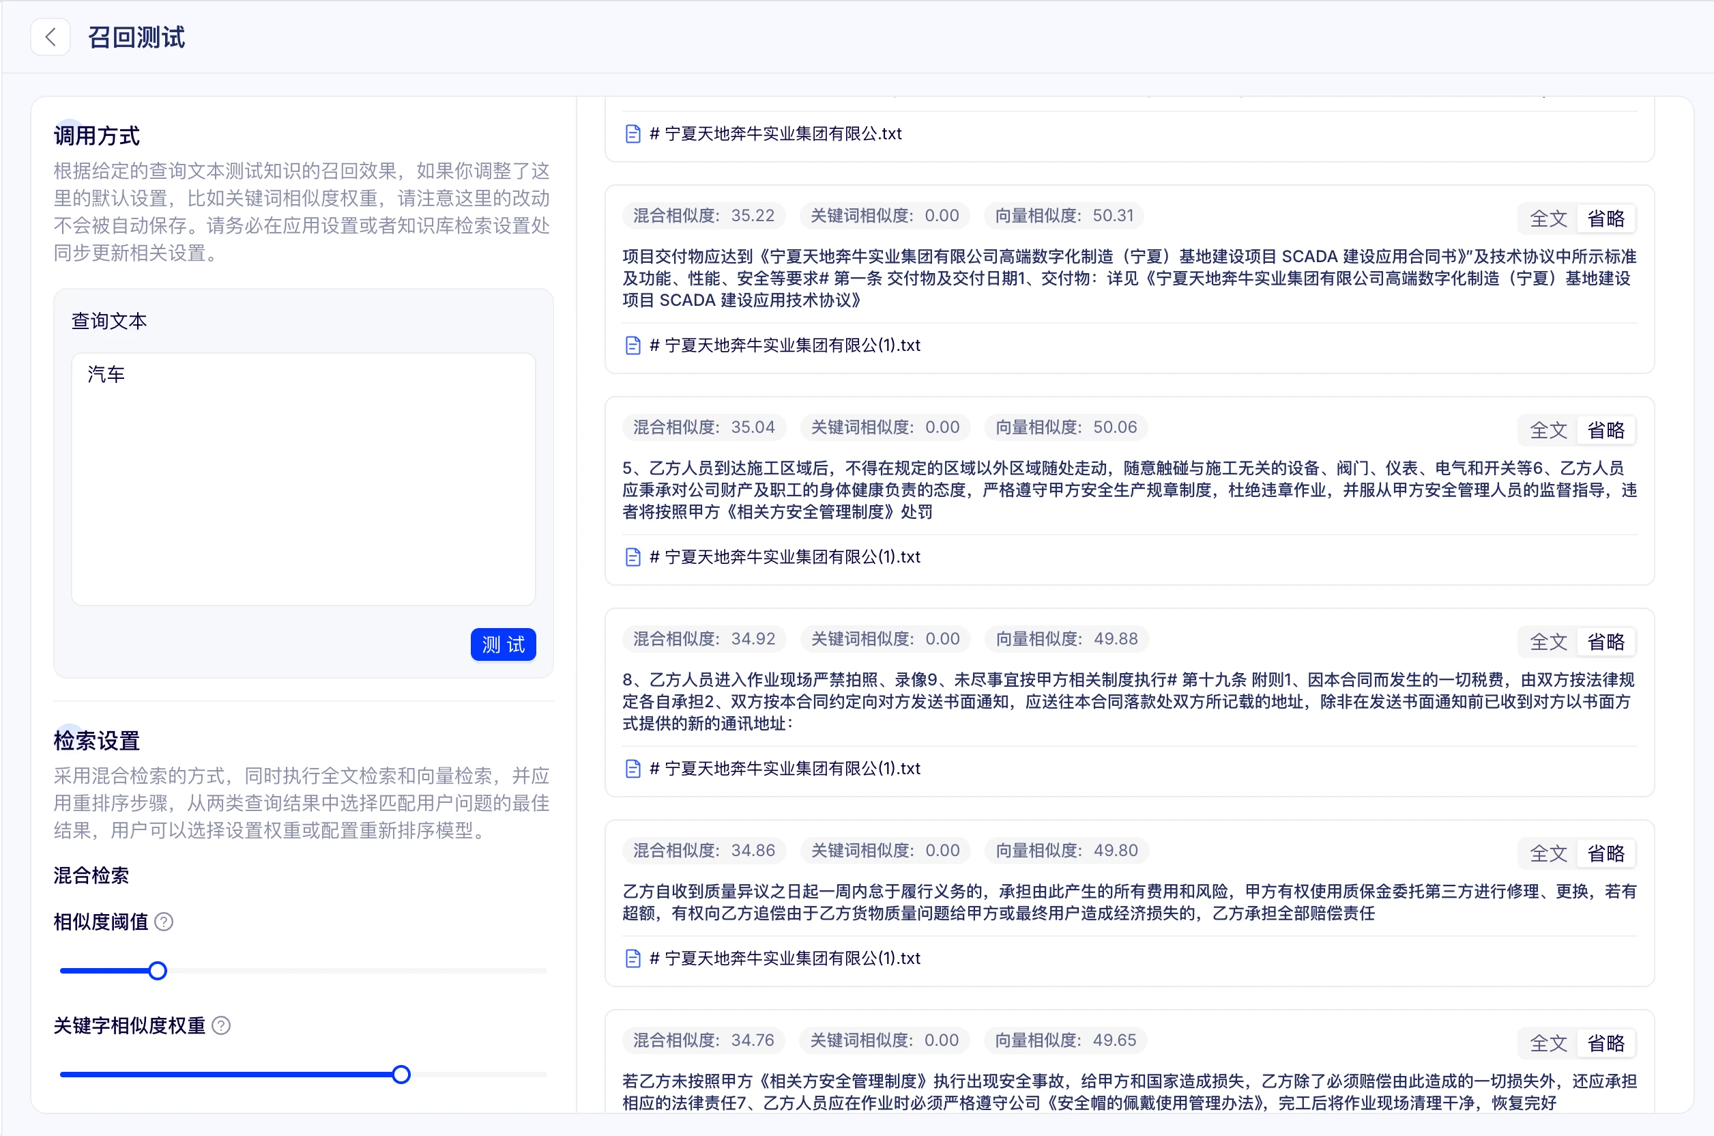The height and width of the screenshot is (1136, 1714).
Task: Select 省略 in the 34.86 result card
Action: click(x=1606, y=853)
